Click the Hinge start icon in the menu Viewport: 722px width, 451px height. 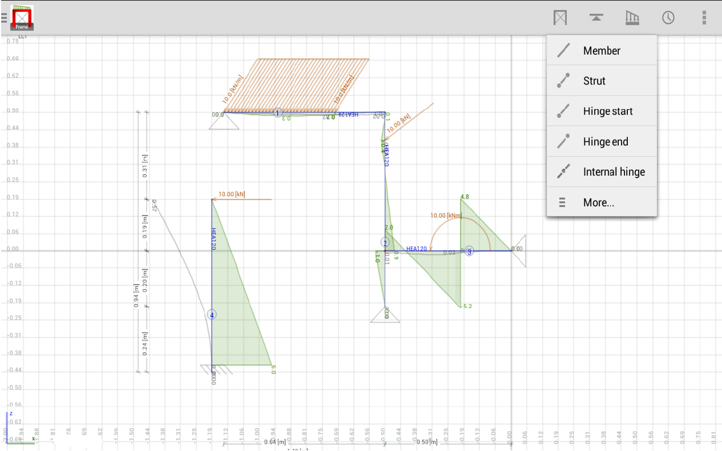[x=562, y=110]
